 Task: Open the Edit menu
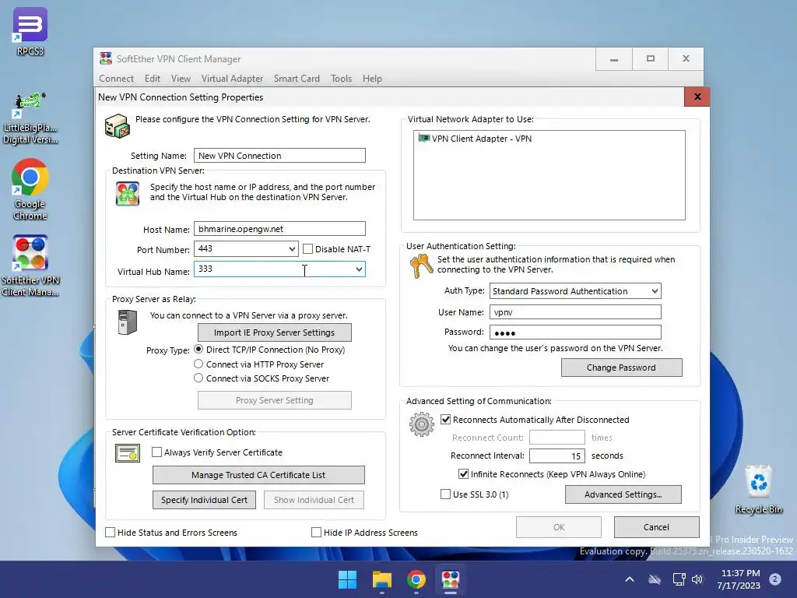coord(153,79)
